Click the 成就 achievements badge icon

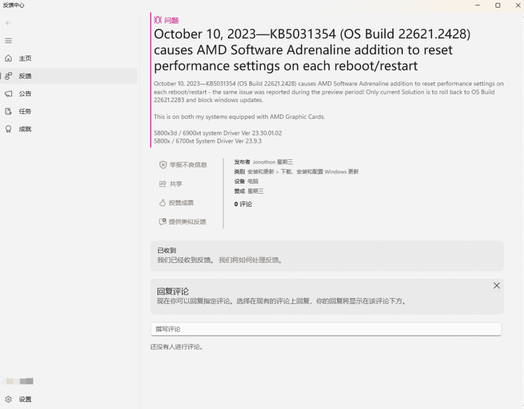click(8, 129)
